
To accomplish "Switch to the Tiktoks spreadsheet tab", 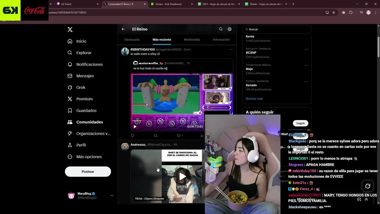I will click(x=266, y=4).
